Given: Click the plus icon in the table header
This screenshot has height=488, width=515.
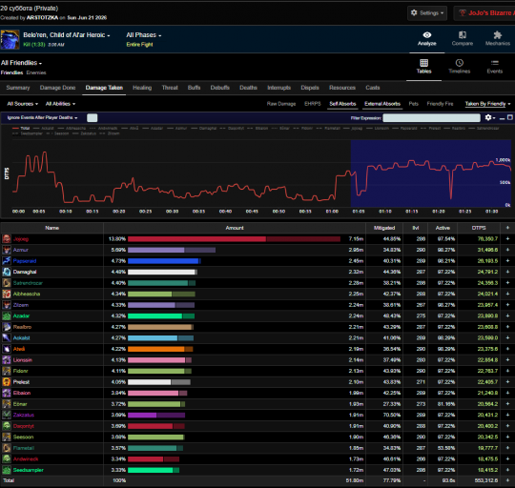Looking at the screenshot, I should [507, 228].
